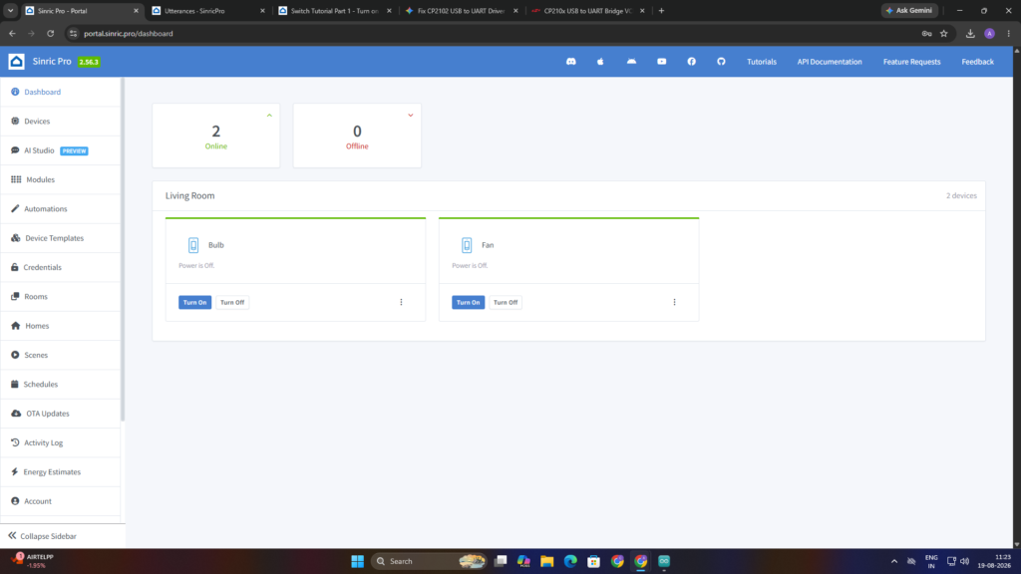Click the Fan device icon

click(467, 245)
